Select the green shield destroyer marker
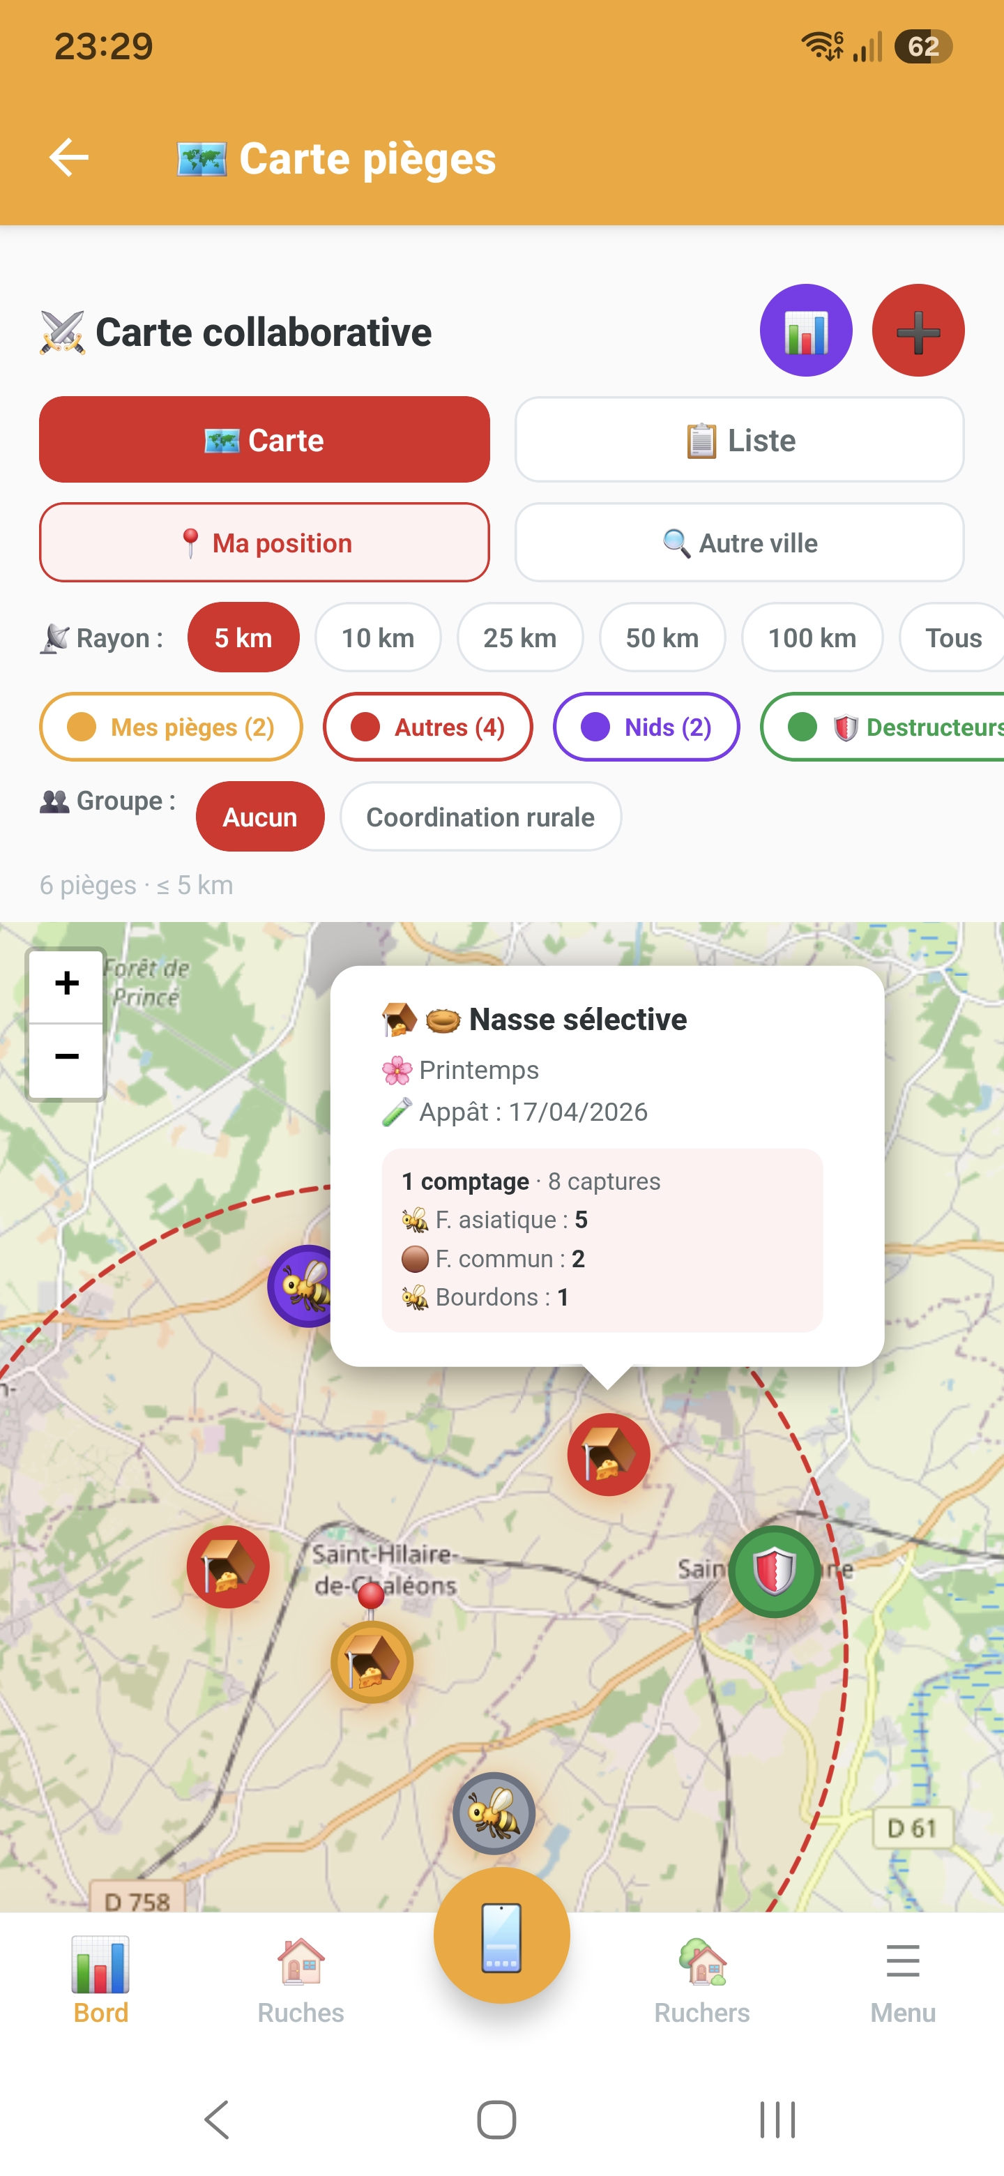This screenshot has width=1004, height=2176. tap(775, 1571)
